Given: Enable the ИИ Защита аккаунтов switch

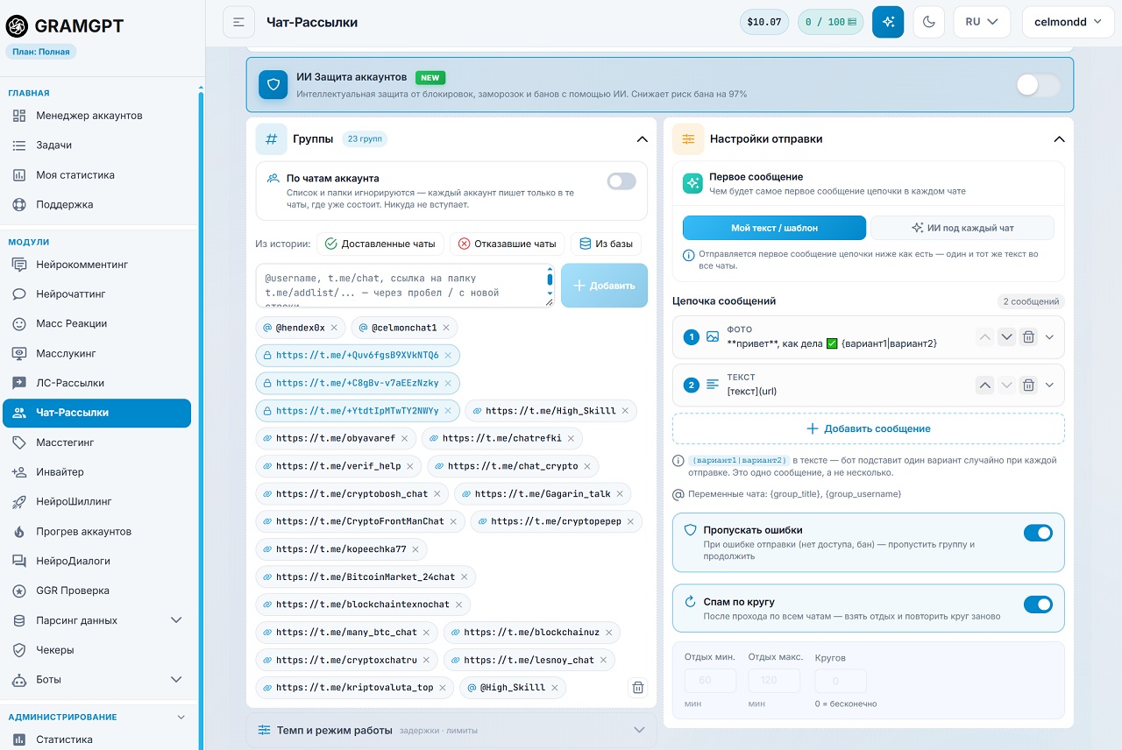Looking at the screenshot, I should [1038, 85].
